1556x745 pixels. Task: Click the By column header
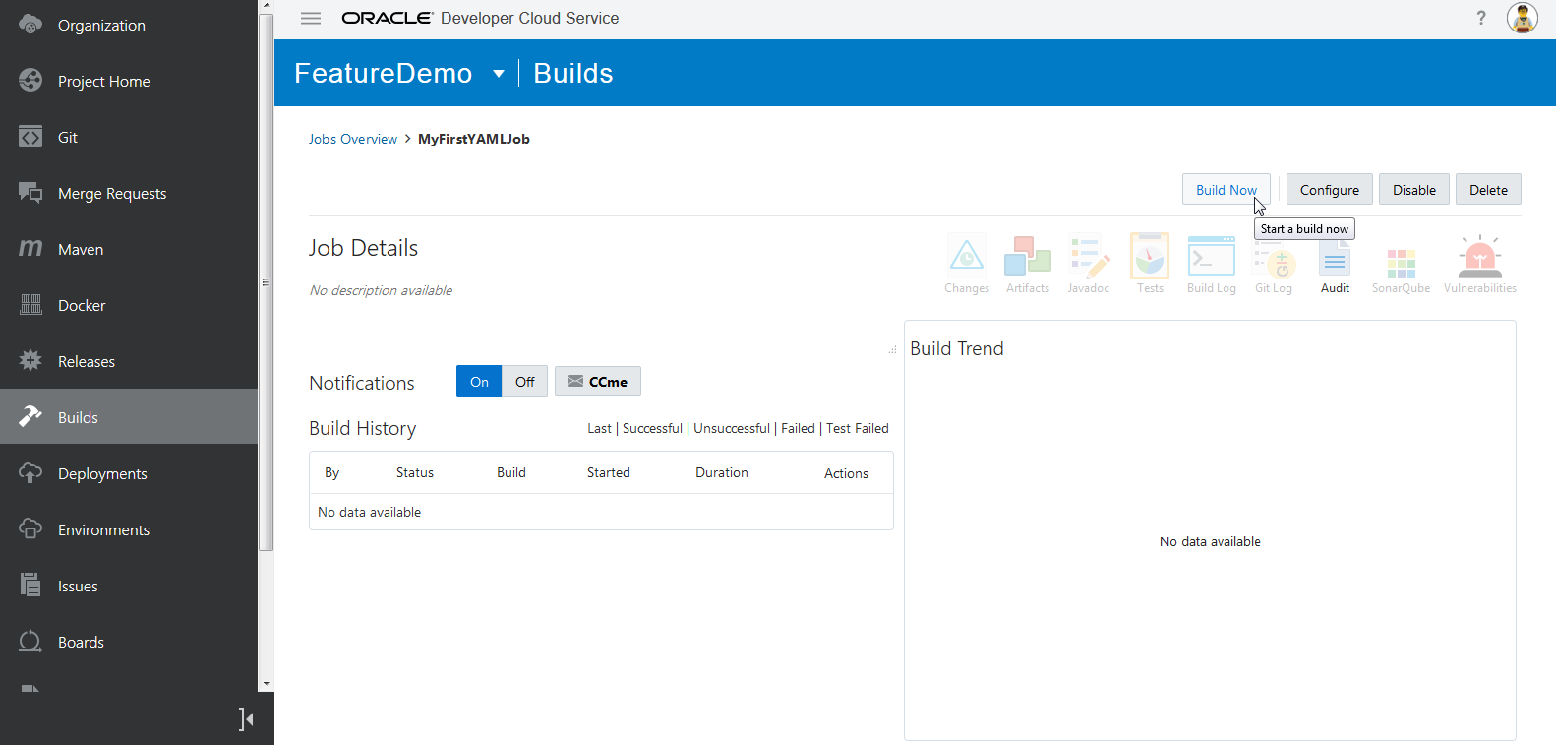[x=332, y=472]
